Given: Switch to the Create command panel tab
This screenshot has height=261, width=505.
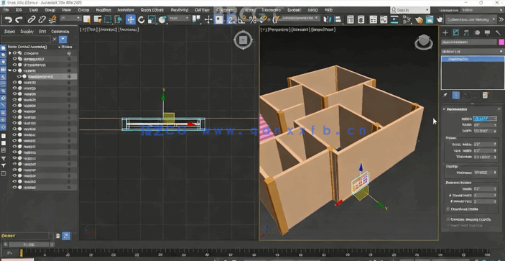Looking at the screenshot, I should click(445, 32).
